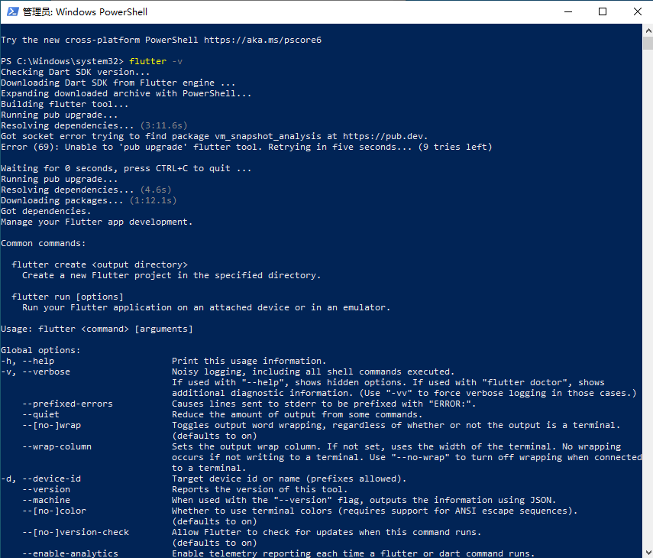Click "Reports the version of this tool." text
This screenshot has width=653, height=558.
260,490
